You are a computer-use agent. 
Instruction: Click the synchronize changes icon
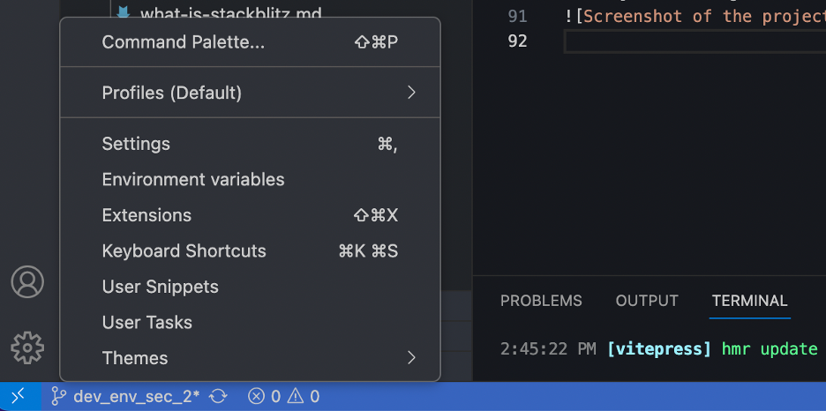(219, 397)
